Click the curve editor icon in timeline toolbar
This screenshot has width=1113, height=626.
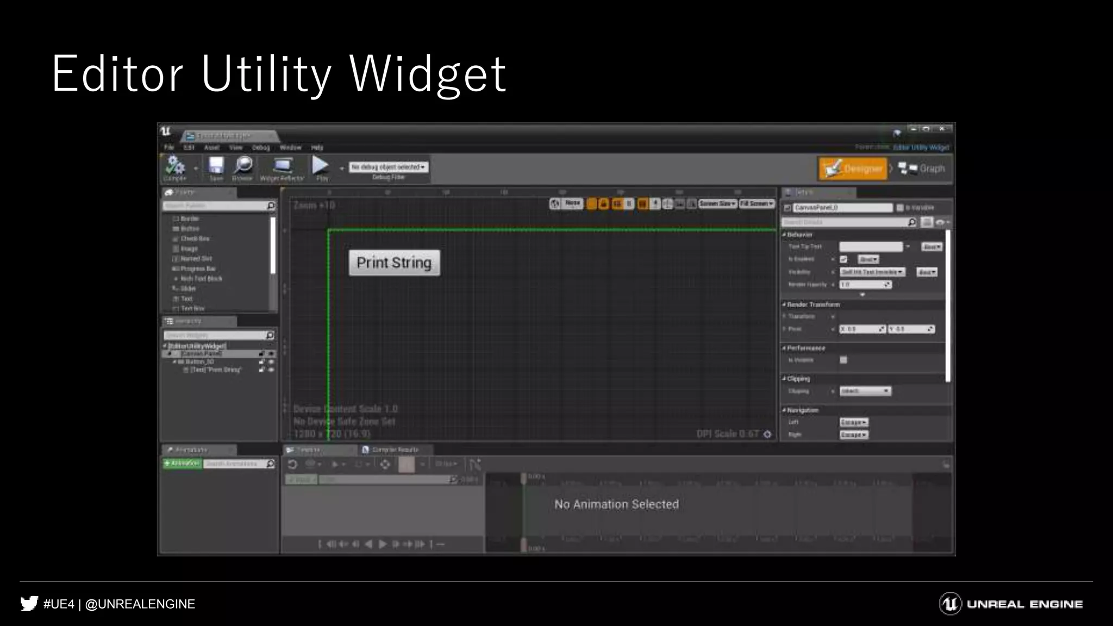[x=475, y=465]
